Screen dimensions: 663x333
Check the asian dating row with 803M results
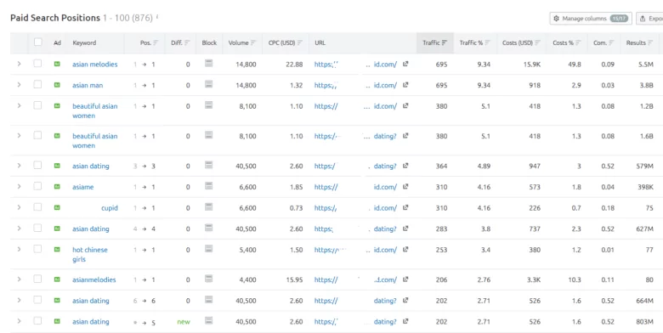tap(37, 321)
